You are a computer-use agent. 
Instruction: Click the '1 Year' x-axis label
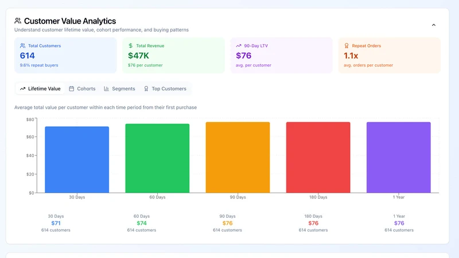pos(399,197)
